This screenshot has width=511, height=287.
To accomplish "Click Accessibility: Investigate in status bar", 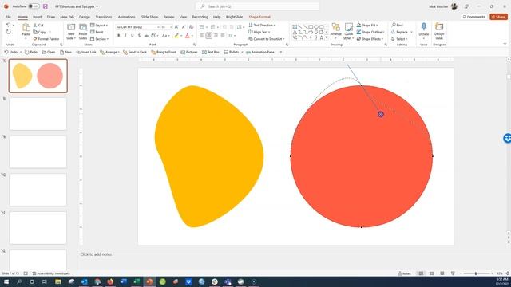I will [51, 273].
